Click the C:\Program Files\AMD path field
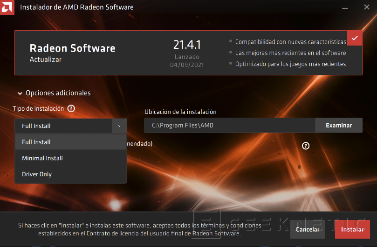This screenshot has height=247, width=377. click(229, 126)
